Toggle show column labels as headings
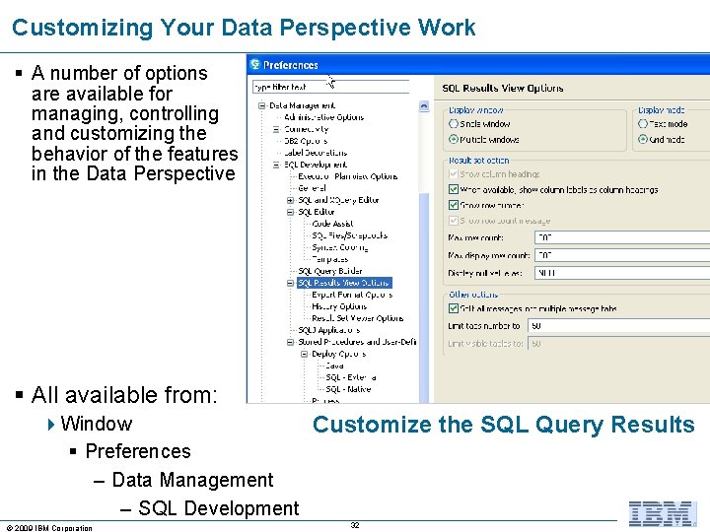The height and width of the screenshot is (532, 710). pyautogui.click(x=453, y=189)
